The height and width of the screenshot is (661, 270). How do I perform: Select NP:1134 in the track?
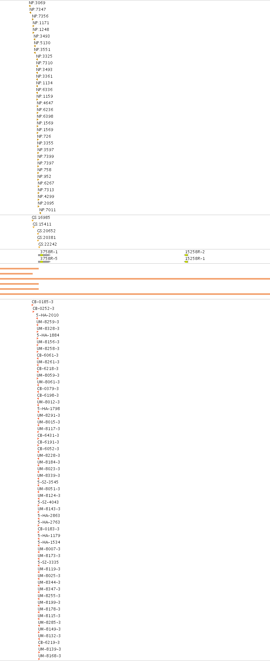click(44, 83)
